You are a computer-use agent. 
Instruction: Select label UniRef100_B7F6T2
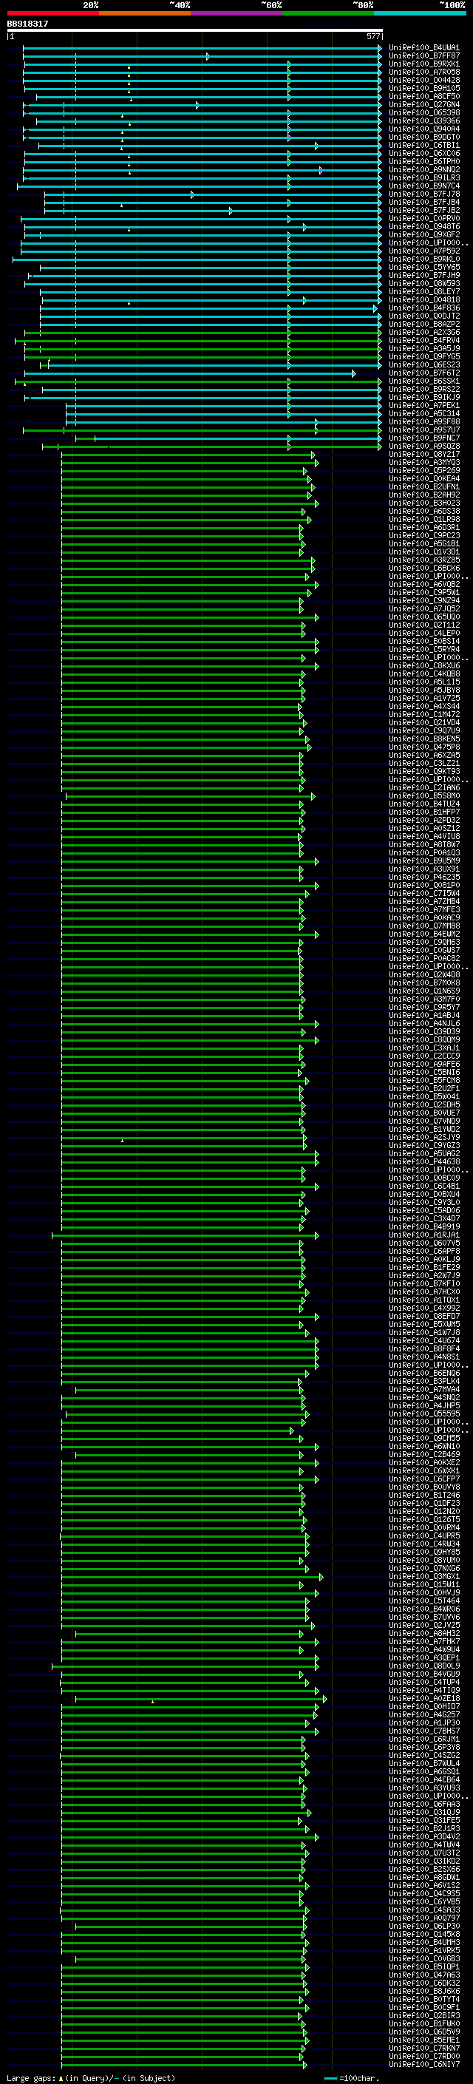424,373
